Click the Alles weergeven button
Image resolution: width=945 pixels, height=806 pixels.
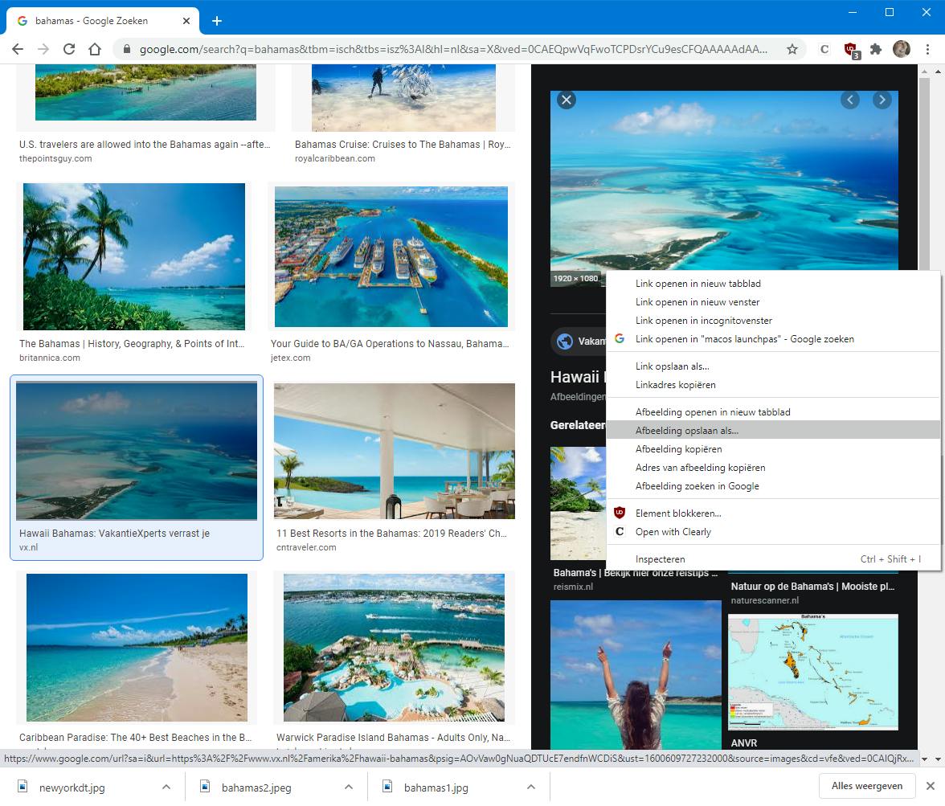click(866, 786)
